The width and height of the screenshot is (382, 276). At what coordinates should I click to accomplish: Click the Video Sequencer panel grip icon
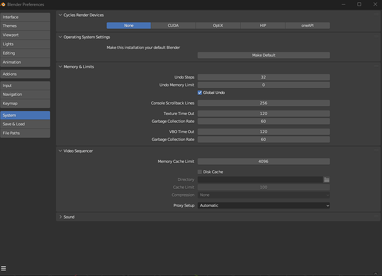pyautogui.click(x=375, y=150)
